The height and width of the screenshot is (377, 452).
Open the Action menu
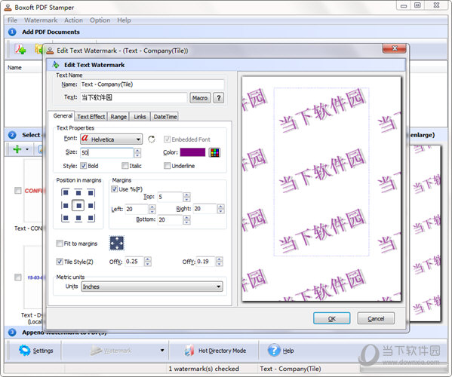[73, 20]
